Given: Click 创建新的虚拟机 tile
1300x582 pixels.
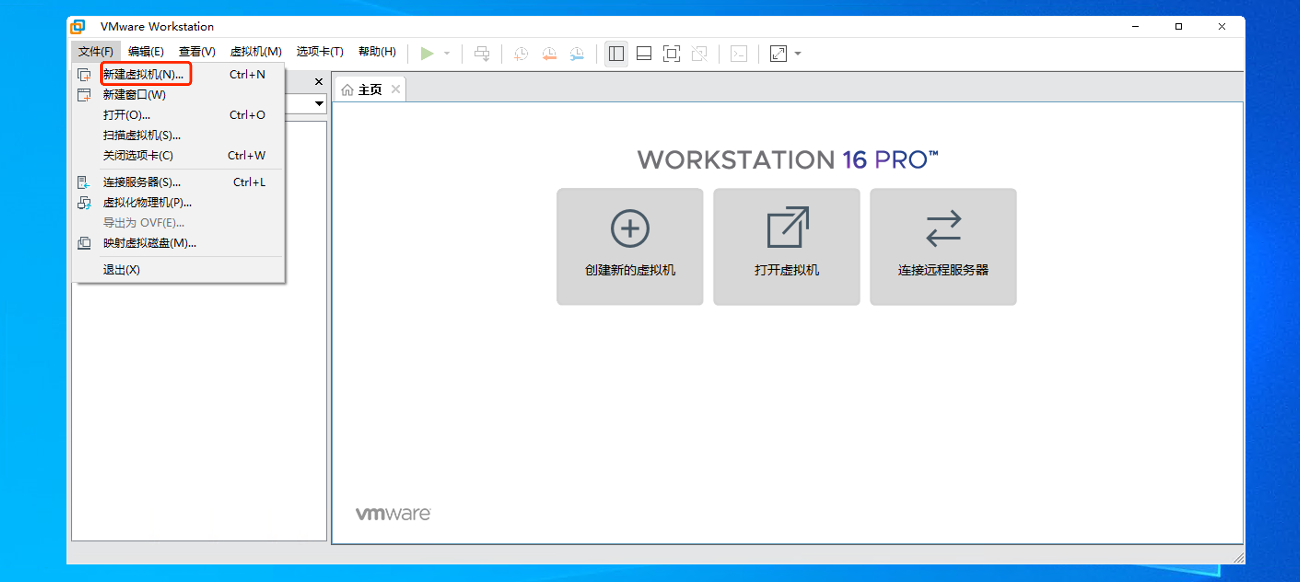Looking at the screenshot, I should 629,246.
